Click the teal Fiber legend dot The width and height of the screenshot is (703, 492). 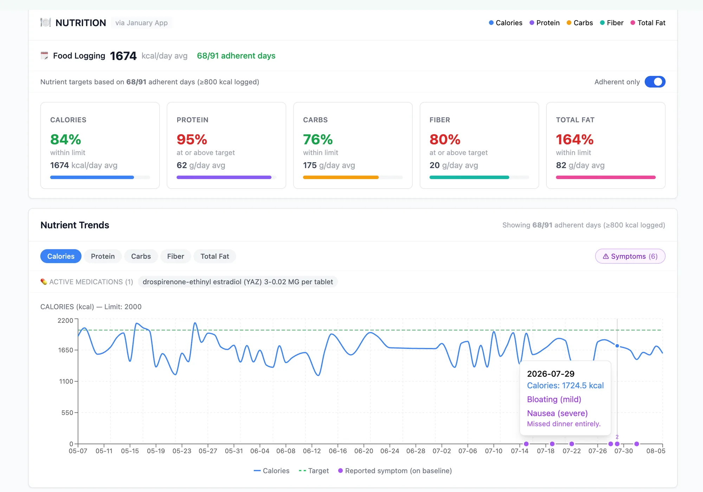602,23
